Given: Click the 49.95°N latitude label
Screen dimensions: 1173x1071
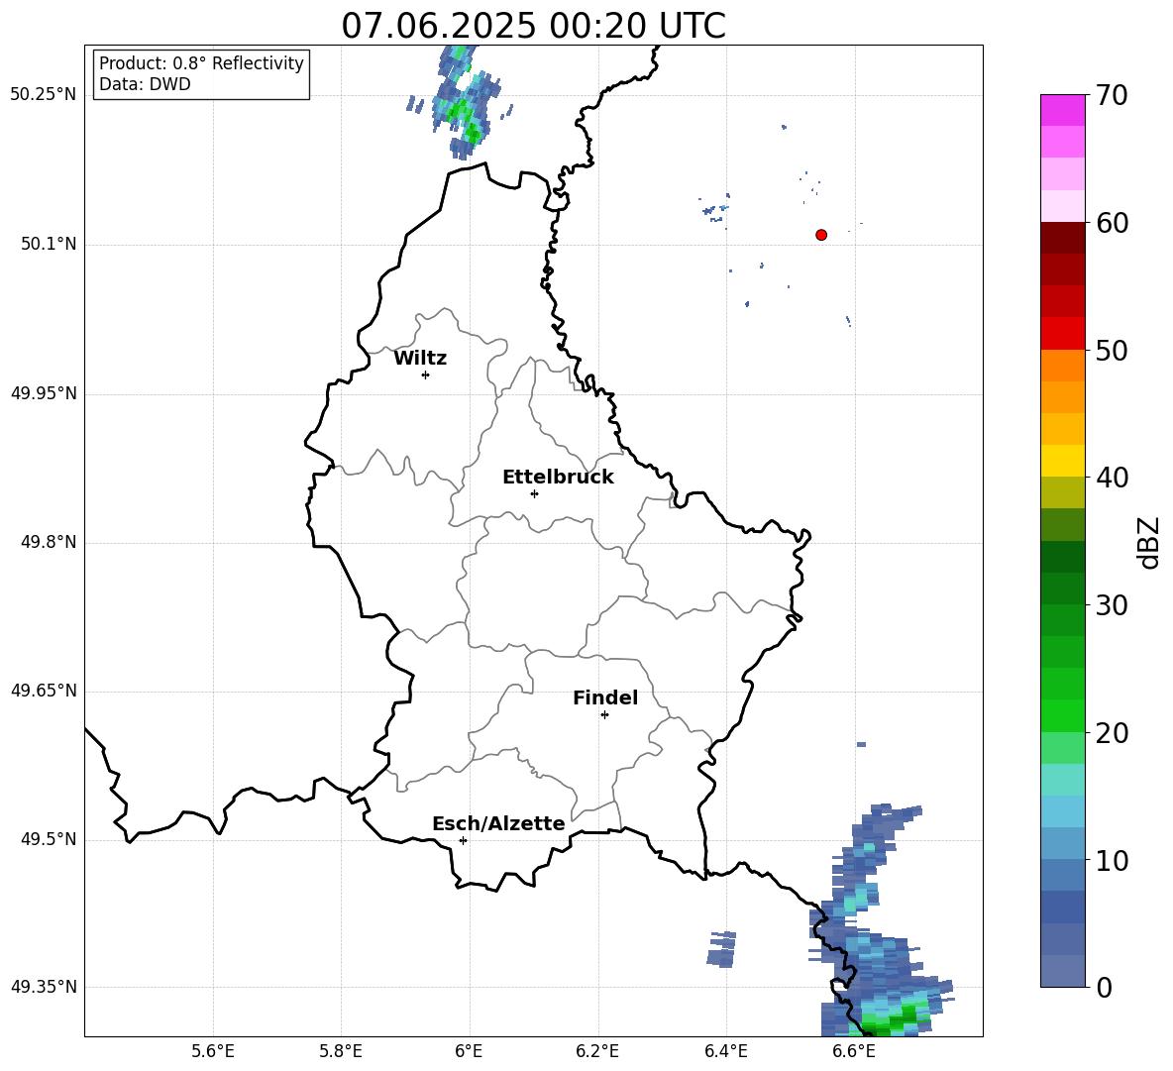Looking at the screenshot, I should pos(44,393).
